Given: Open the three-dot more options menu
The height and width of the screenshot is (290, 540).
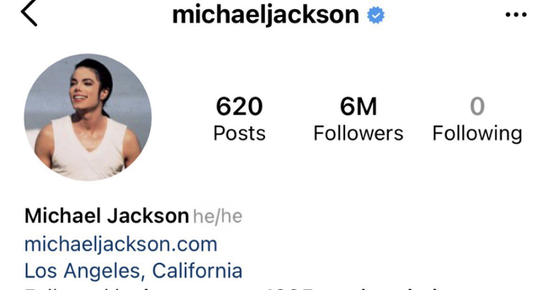Looking at the screenshot, I should coord(516,15).
